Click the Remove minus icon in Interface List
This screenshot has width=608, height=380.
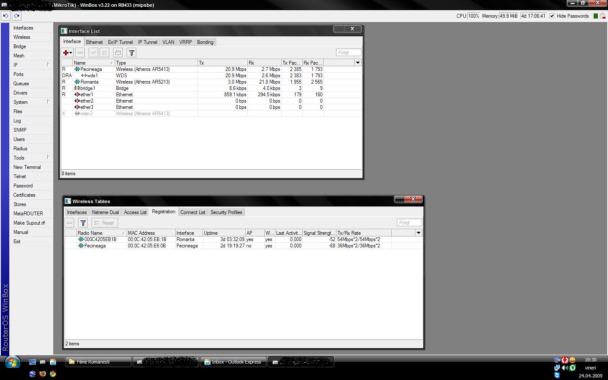(80, 53)
